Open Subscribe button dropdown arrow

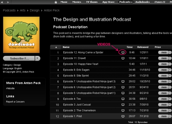[x=37, y=58]
